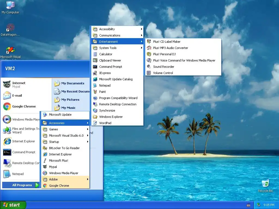Expand Games submenu arrow
Viewport: 279px width, 209px height.
coord(87,129)
